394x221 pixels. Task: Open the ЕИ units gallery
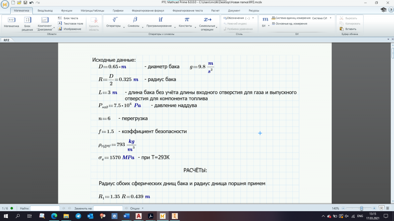[x=265, y=22]
